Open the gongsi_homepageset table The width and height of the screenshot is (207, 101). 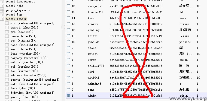(20, 2)
